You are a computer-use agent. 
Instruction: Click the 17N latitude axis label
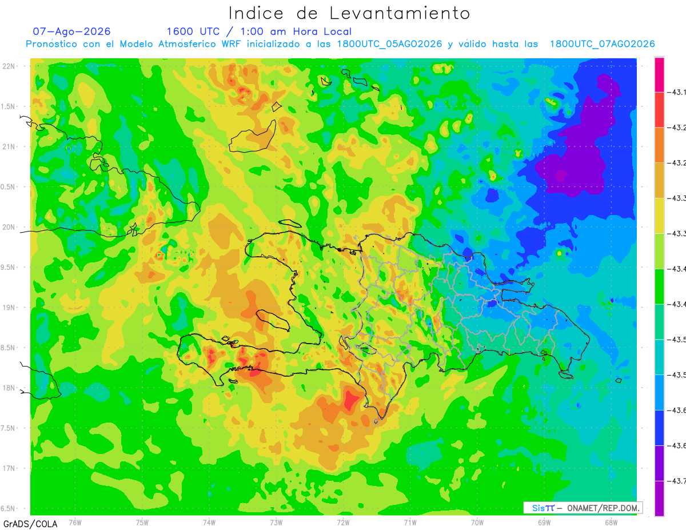click(x=10, y=468)
